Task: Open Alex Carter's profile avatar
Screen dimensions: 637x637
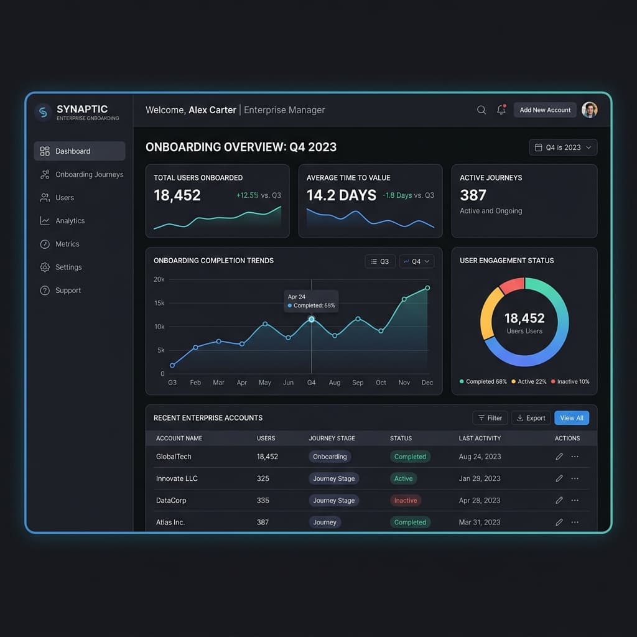Action: [589, 109]
